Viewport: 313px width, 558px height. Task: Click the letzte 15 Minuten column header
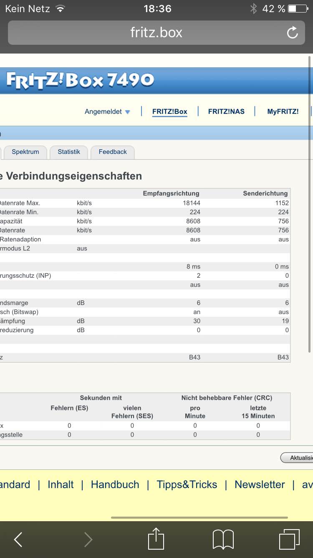pos(258,412)
